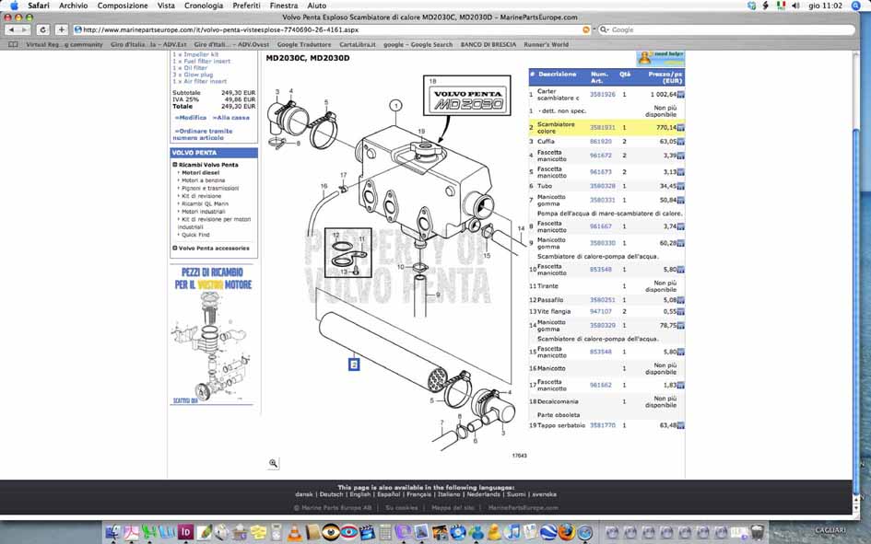Add Tappo serbatoio 63,48 to cart
This screenshot has height=544, width=871.
click(x=681, y=426)
